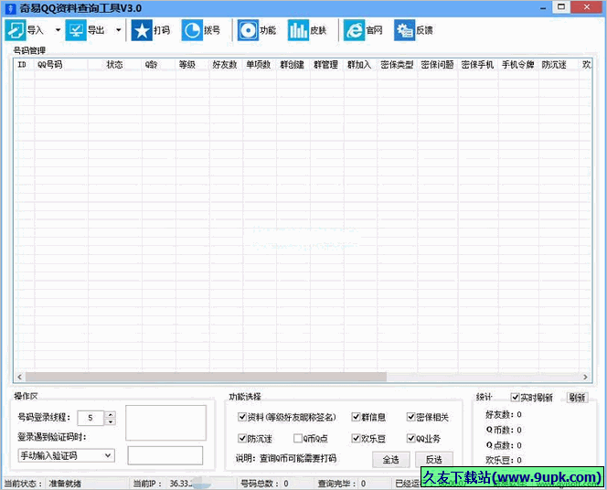Image resolution: width=607 pixels, height=490 pixels.
Task: Click the 反选 invert selection button
Action: tap(434, 460)
